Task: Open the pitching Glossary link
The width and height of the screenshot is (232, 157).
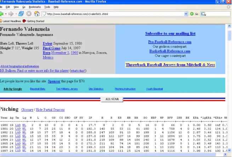Action: [27, 110]
